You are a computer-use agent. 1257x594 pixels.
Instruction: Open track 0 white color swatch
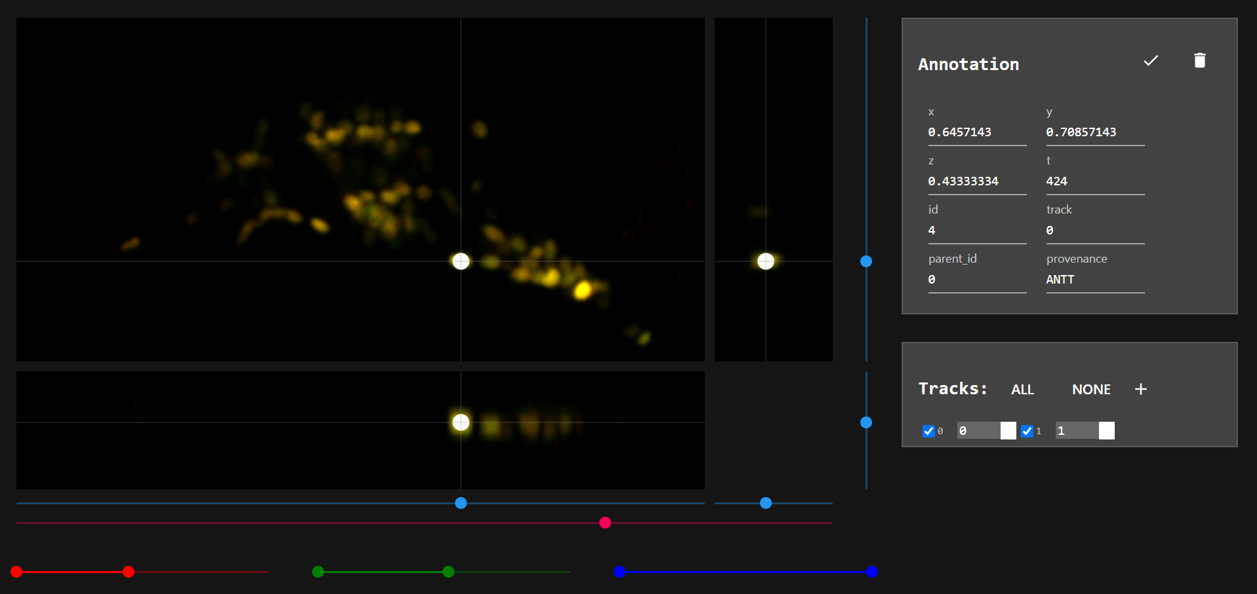tap(1008, 430)
